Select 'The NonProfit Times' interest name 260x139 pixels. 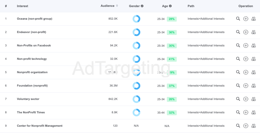[x=31, y=113]
